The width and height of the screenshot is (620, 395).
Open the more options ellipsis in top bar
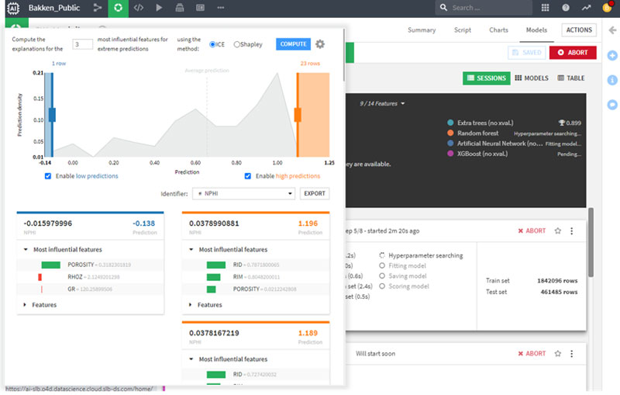[221, 8]
